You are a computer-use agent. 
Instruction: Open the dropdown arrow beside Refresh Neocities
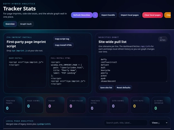tap(95, 15)
